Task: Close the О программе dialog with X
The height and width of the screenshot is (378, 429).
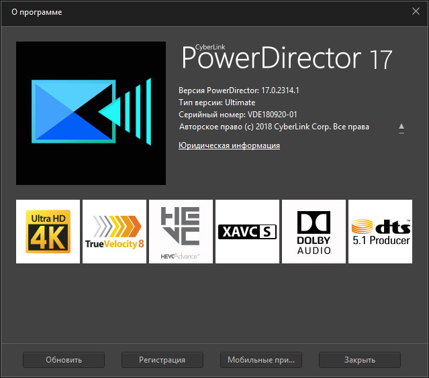Action: pos(416,11)
